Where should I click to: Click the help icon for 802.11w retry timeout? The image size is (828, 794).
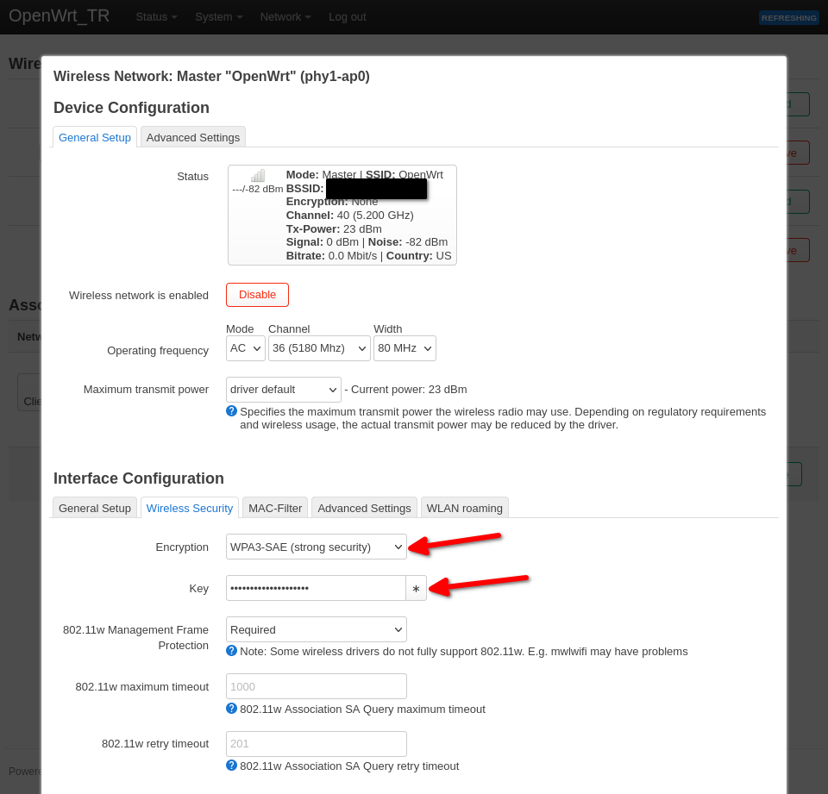(x=231, y=766)
